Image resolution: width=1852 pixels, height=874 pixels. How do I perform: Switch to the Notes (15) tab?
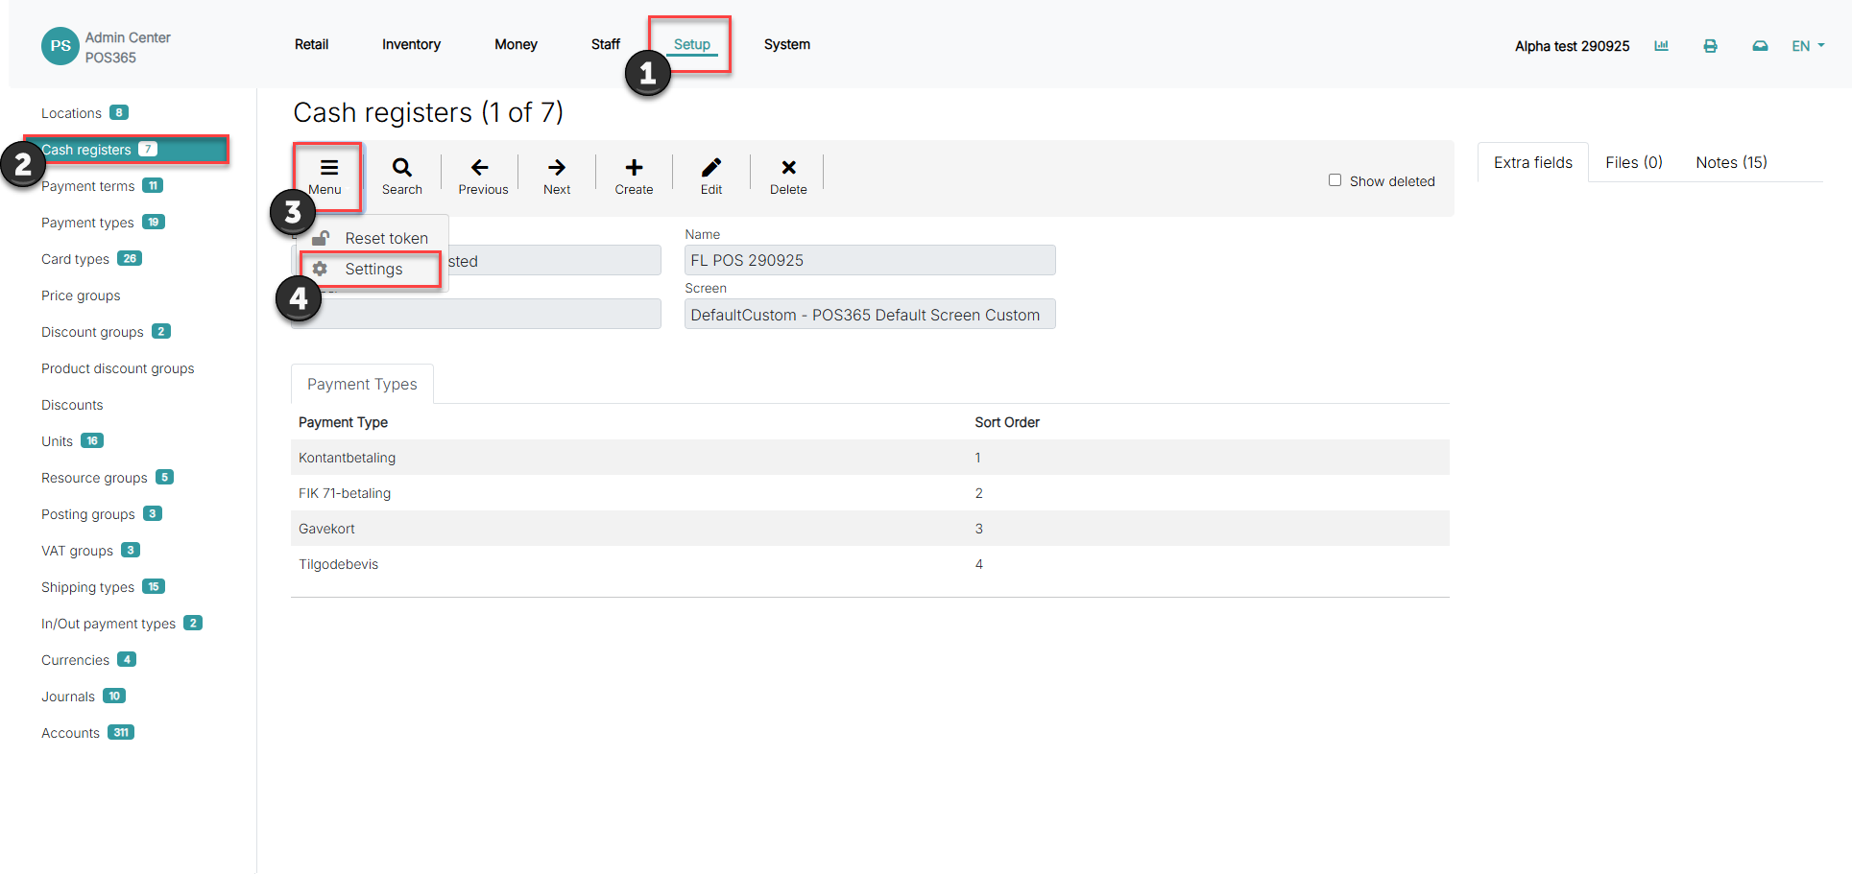coord(1731,162)
